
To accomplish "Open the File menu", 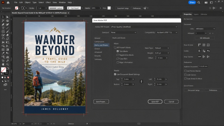I will pyautogui.click(x=16, y=3).
